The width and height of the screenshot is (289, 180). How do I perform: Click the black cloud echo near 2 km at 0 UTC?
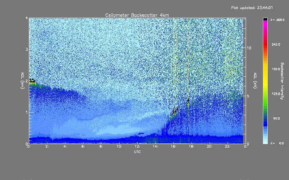33,81
